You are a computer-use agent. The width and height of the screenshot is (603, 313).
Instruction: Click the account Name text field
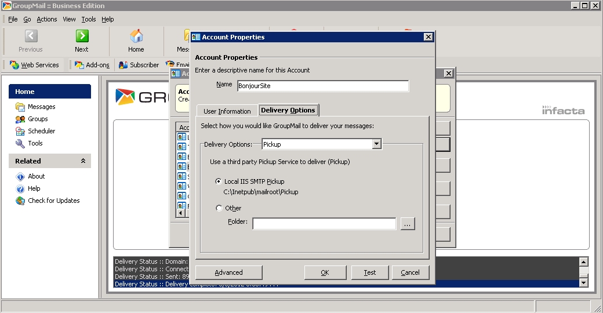322,86
